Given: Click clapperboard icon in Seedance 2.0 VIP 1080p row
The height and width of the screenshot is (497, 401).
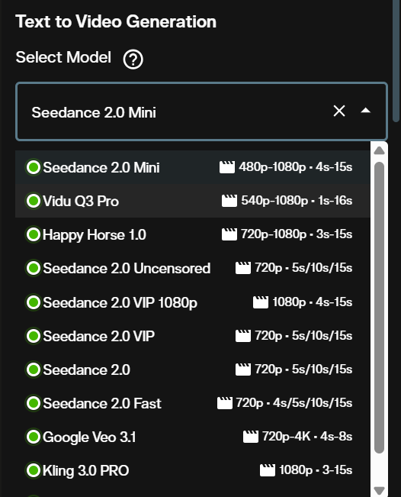Looking at the screenshot, I should click(261, 302).
